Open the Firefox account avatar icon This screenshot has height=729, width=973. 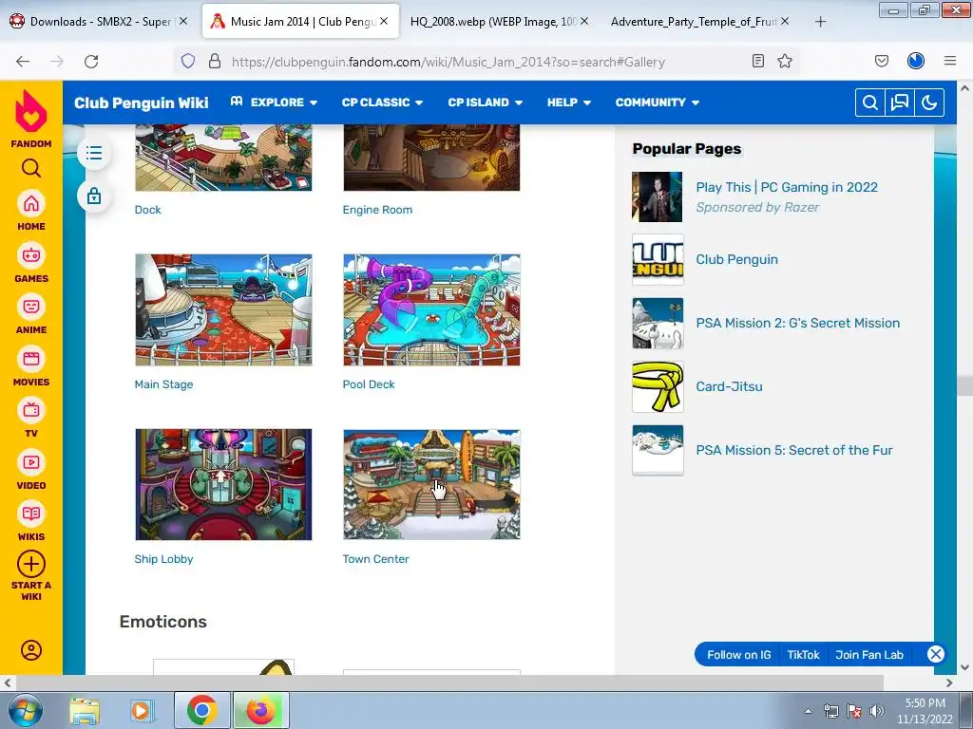click(916, 61)
